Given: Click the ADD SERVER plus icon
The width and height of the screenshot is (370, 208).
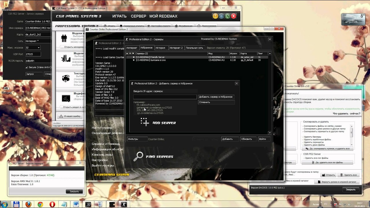Looking at the screenshot, I should click(x=145, y=122).
